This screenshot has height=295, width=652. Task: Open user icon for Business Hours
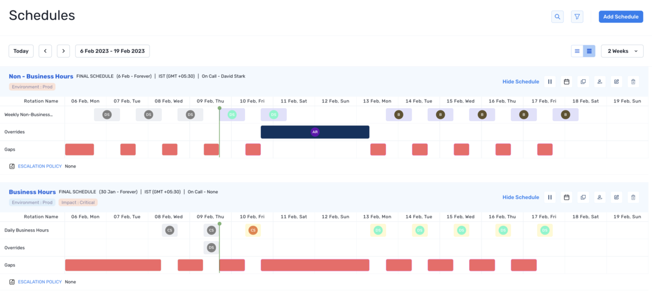coord(600,197)
